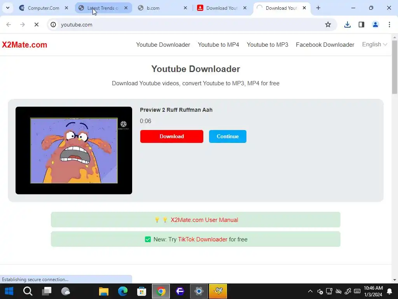Click Chrome icon in taskbar
Screen dimensions: 398x299
coord(161,291)
